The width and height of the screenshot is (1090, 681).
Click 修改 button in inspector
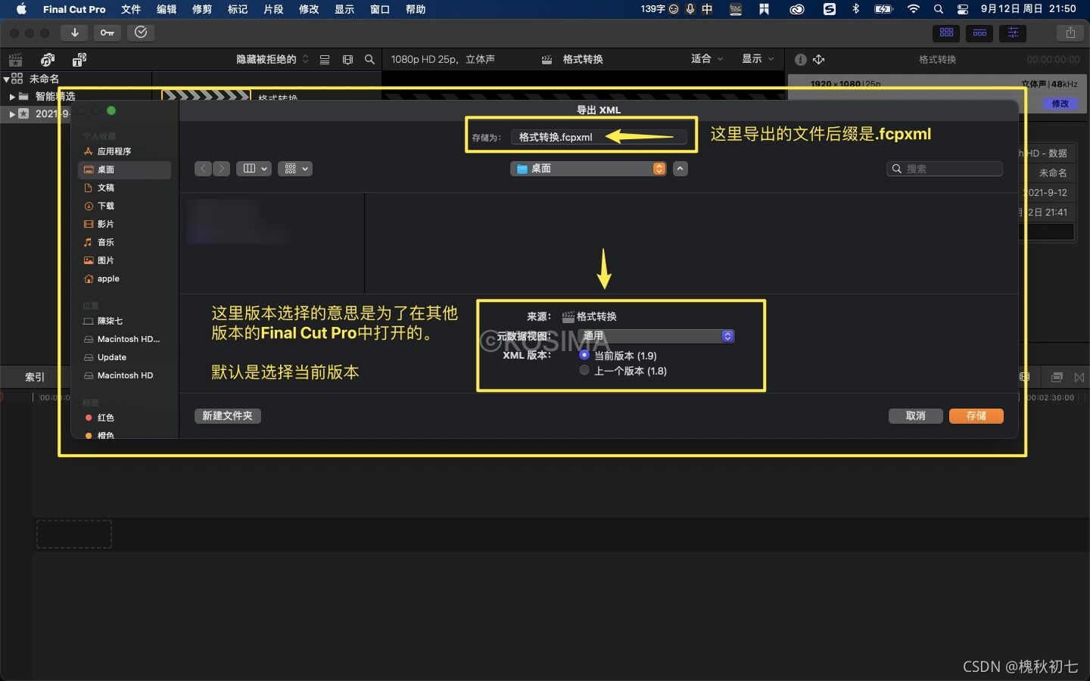[1060, 104]
